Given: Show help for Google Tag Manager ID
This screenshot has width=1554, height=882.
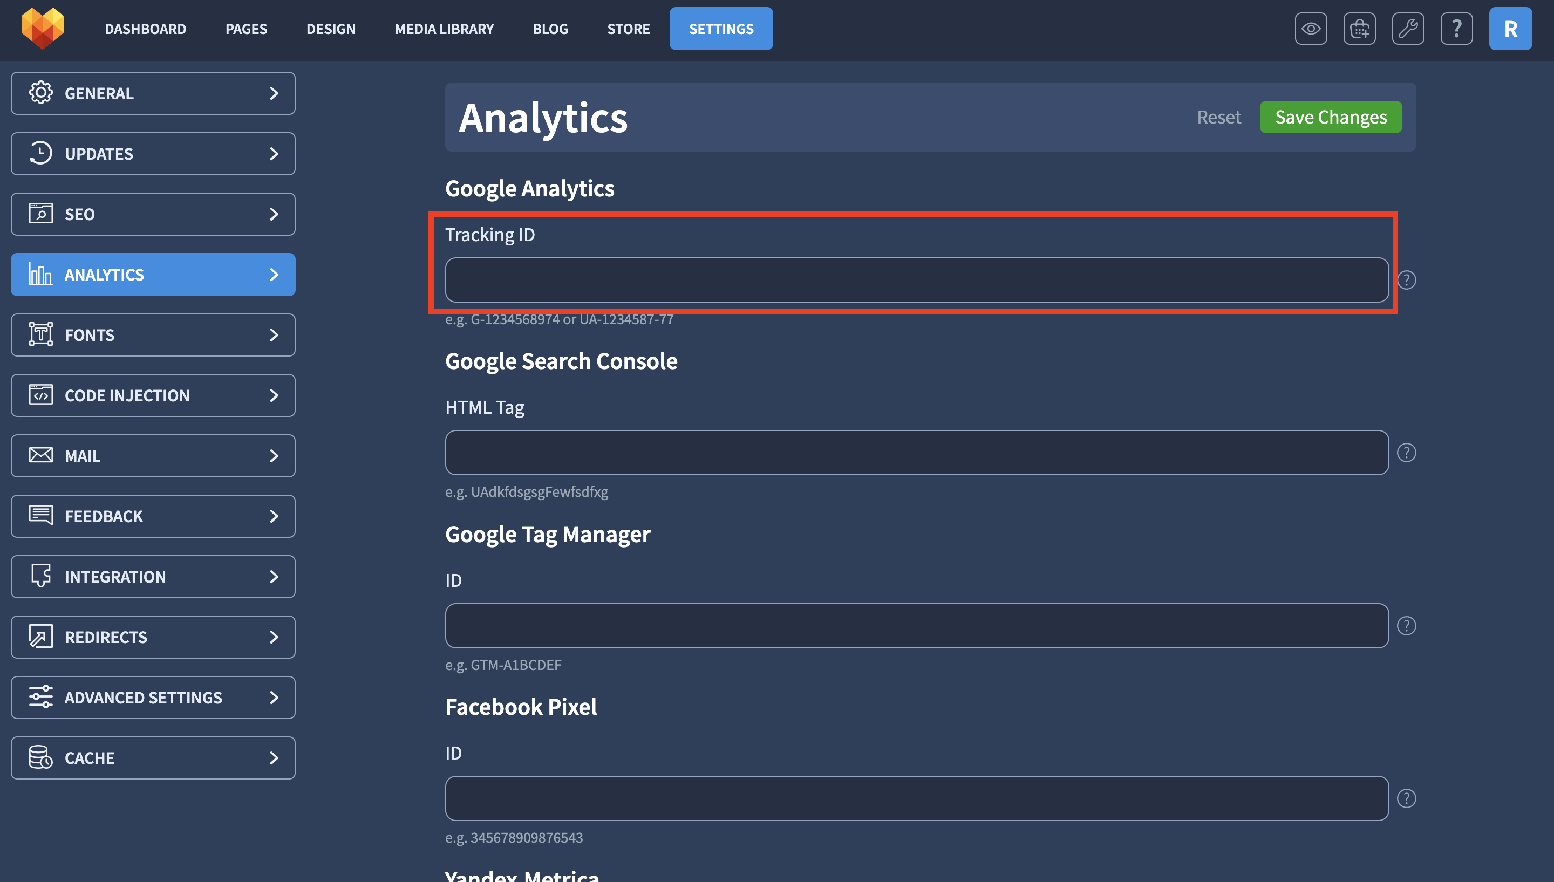Looking at the screenshot, I should pyautogui.click(x=1406, y=626).
